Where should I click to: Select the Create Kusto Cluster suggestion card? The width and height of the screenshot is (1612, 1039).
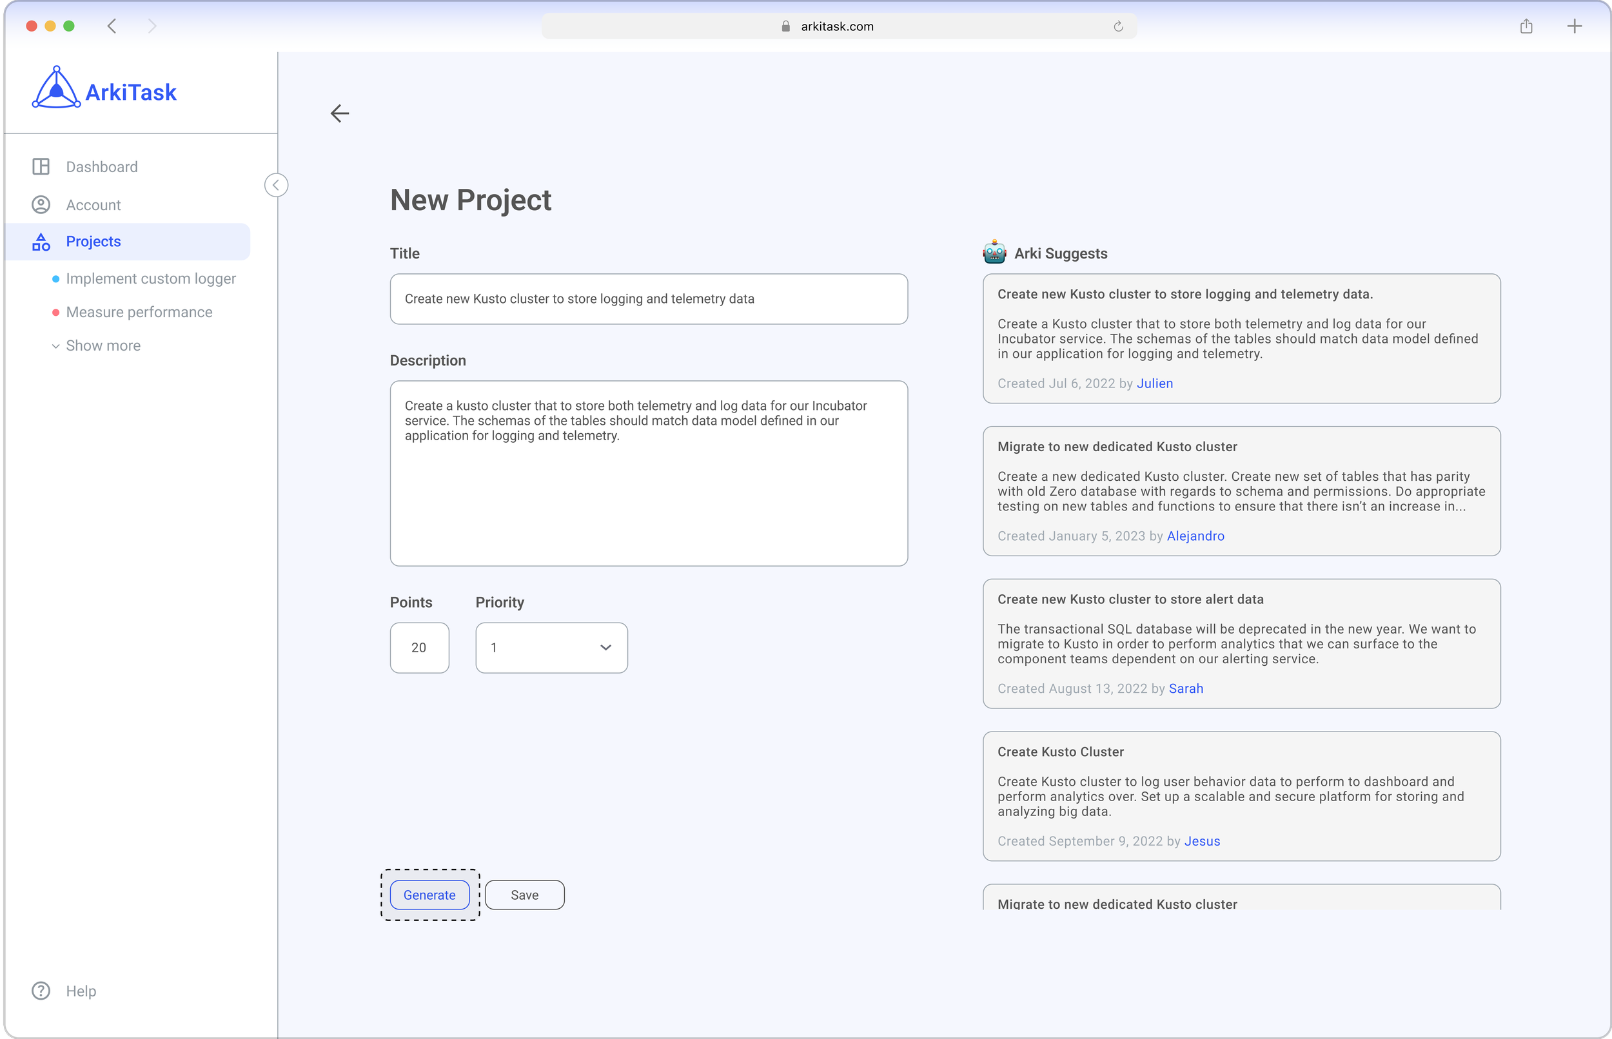1241,795
